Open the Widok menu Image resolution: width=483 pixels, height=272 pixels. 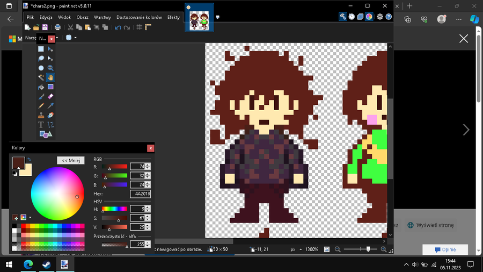coord(64,17)
